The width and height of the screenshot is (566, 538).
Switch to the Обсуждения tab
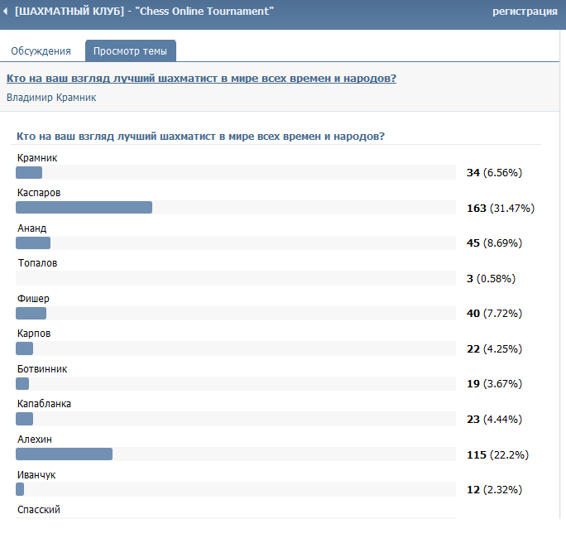[x=41, y=51]
